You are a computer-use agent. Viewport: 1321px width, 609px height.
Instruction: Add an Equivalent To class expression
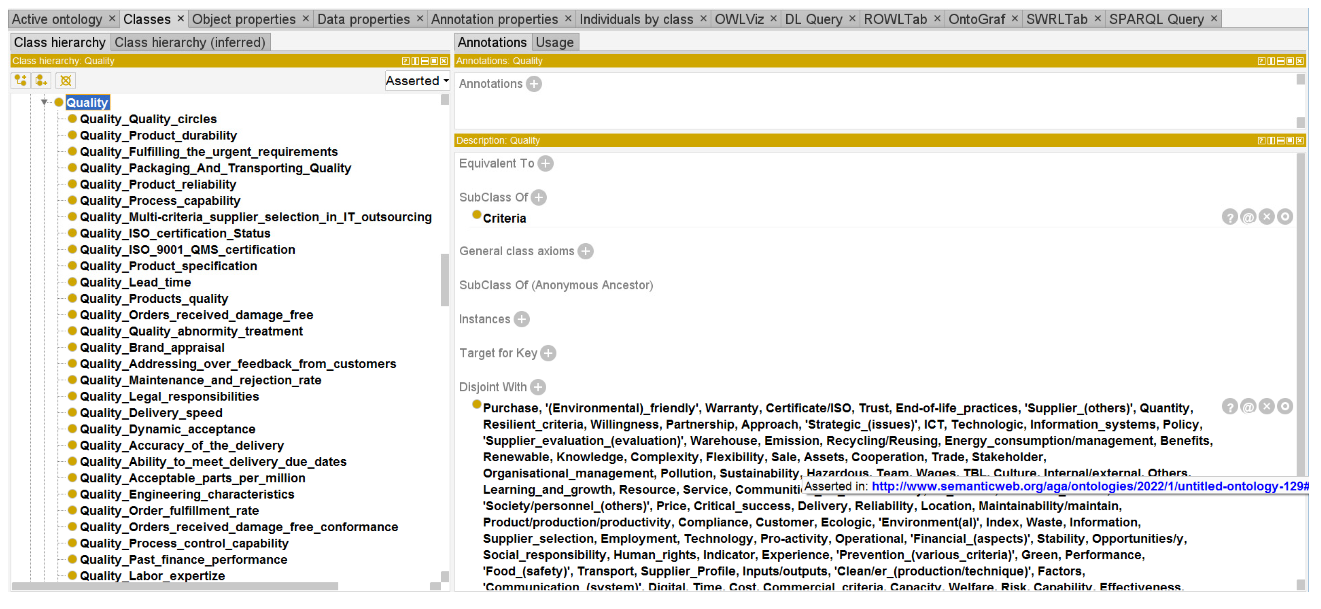tap(545, 163)
